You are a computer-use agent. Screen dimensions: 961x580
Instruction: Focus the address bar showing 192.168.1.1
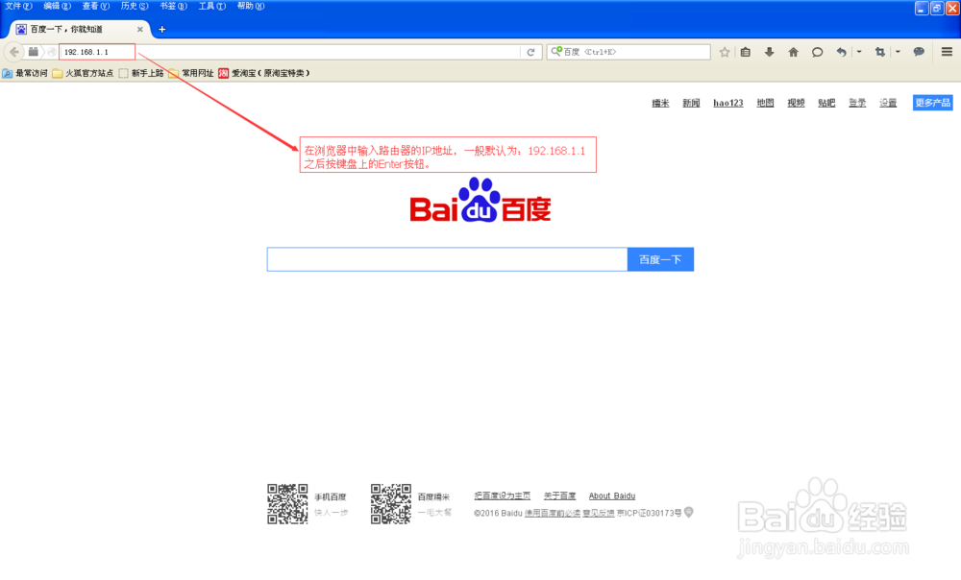289,52
